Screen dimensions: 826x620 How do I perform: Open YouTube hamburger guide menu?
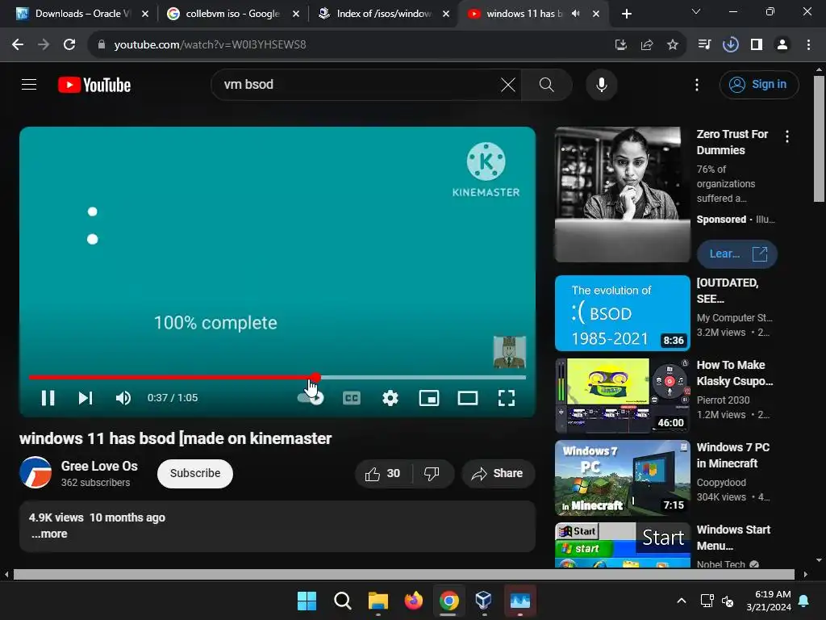29,84
